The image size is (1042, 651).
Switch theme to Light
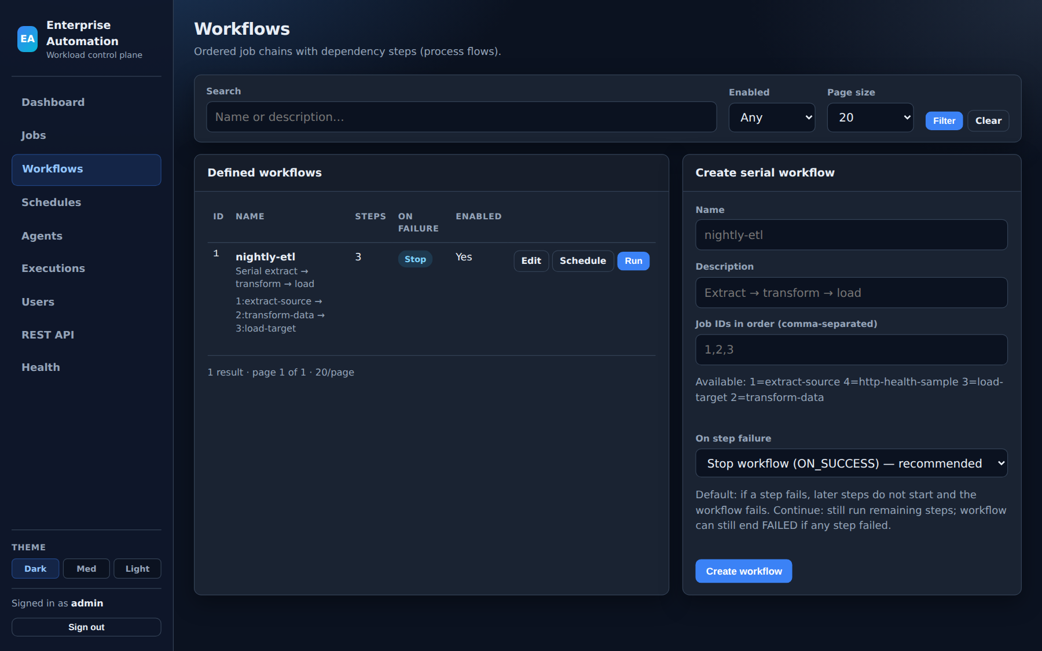[137, 569]
